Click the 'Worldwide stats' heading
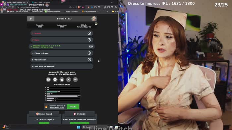Viewport: 232px width, 130px height. [62, 85]
